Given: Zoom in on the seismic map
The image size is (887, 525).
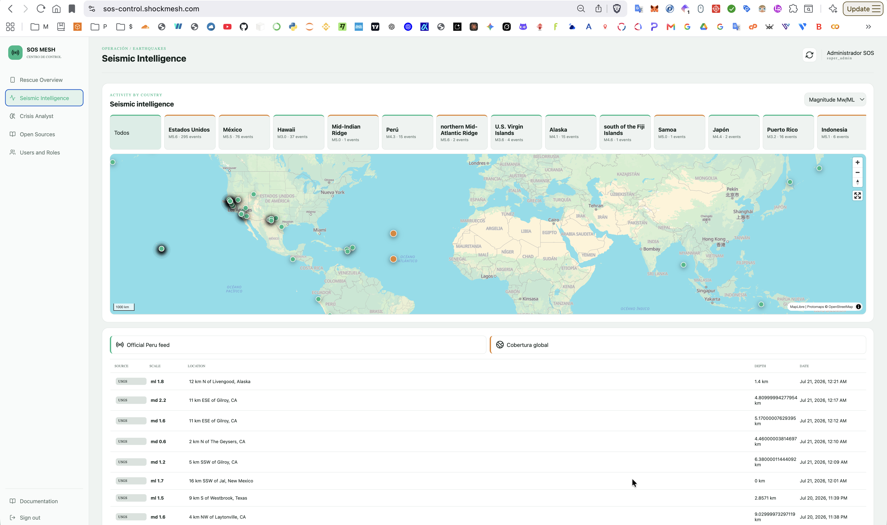Looking at the screenshot, I should [857, 162].
